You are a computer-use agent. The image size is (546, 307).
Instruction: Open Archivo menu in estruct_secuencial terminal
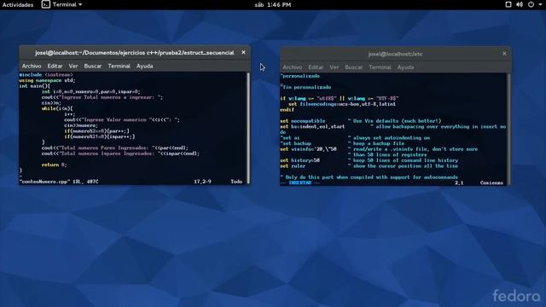32,66
